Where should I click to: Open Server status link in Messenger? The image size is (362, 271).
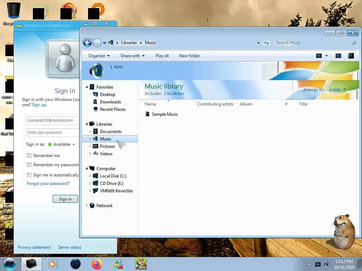pyautogui.click(x=70, y=247)
